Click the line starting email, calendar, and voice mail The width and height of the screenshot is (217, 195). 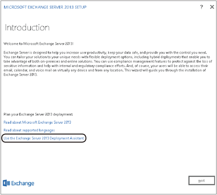click(105, 70)
